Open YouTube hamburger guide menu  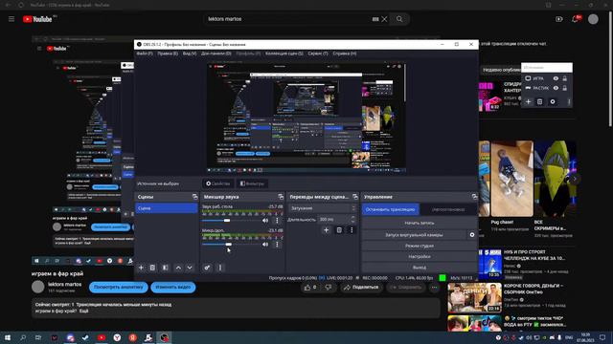(11, 19)
